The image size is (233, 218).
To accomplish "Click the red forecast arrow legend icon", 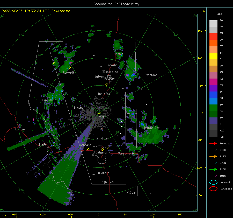I will 213,143.
